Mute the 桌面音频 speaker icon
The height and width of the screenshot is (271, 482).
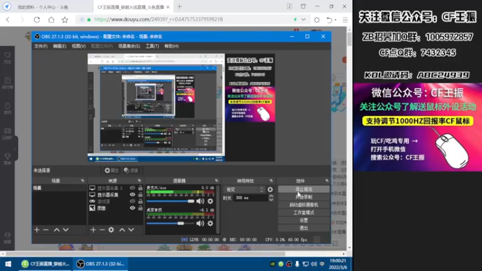point(200,223)
